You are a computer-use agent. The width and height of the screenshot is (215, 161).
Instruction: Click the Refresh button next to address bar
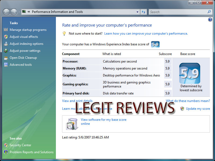(x=144, y=12)
